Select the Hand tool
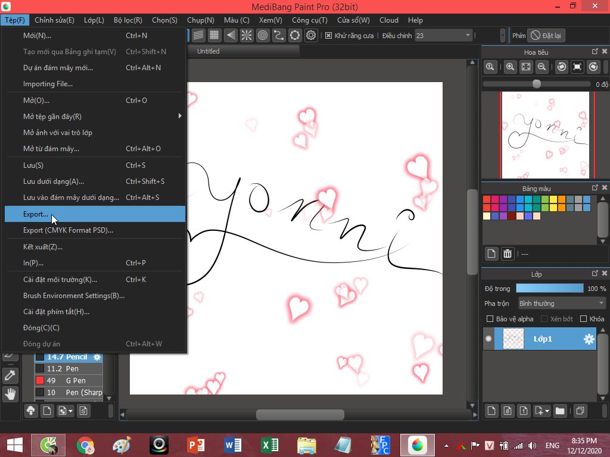The height and width of the screenshot is (457, 610). click(x=10, y=394)
